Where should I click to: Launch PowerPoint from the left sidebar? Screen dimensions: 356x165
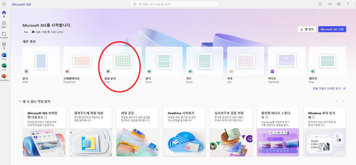(4, 76)
